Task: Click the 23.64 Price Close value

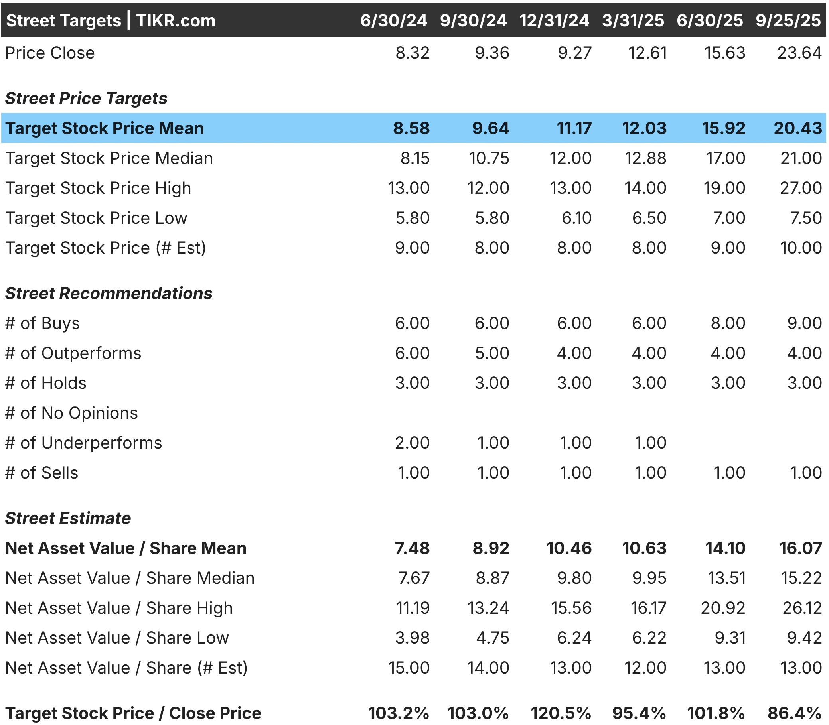Action: [x=799, y=53]
